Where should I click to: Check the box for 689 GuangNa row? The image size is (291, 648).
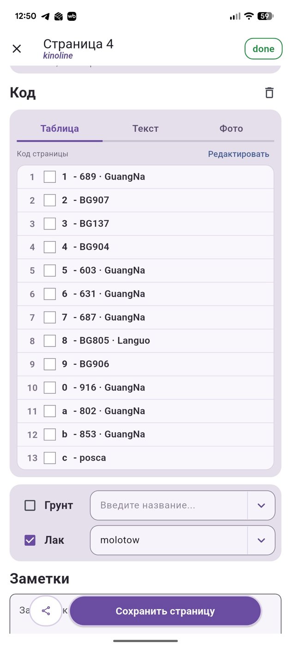50,177
